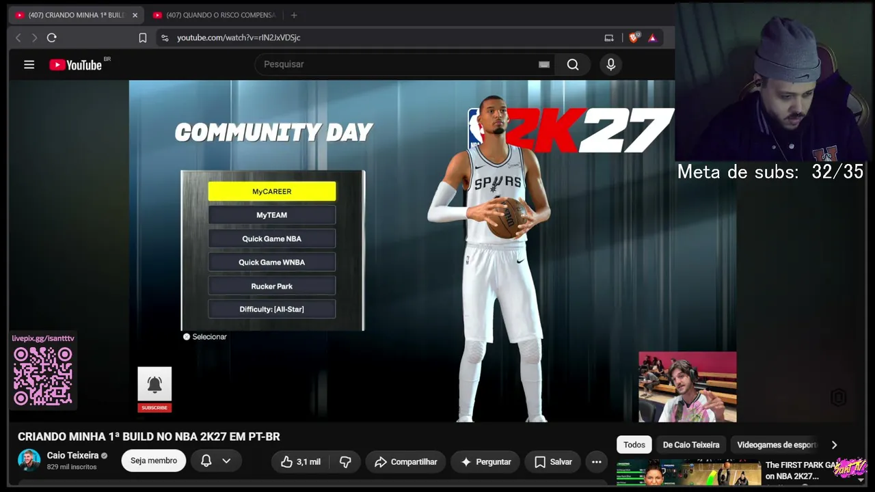Screen dimensions: 875x492
Task: Click the Meta de subs: 32/35 overlay
Action: 770,172
